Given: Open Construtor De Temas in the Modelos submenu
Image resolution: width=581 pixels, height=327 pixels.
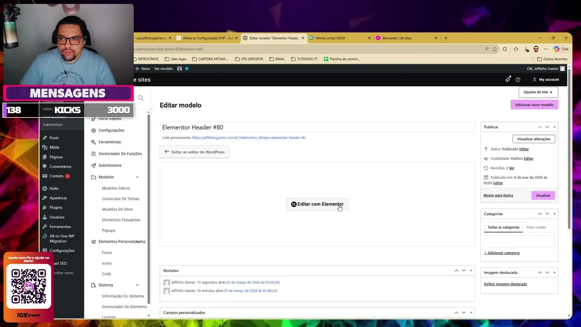Looking at the screenshot, I should pos(120,199).
